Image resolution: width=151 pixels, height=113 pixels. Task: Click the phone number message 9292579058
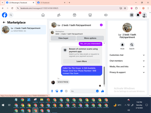pos(63,82)
